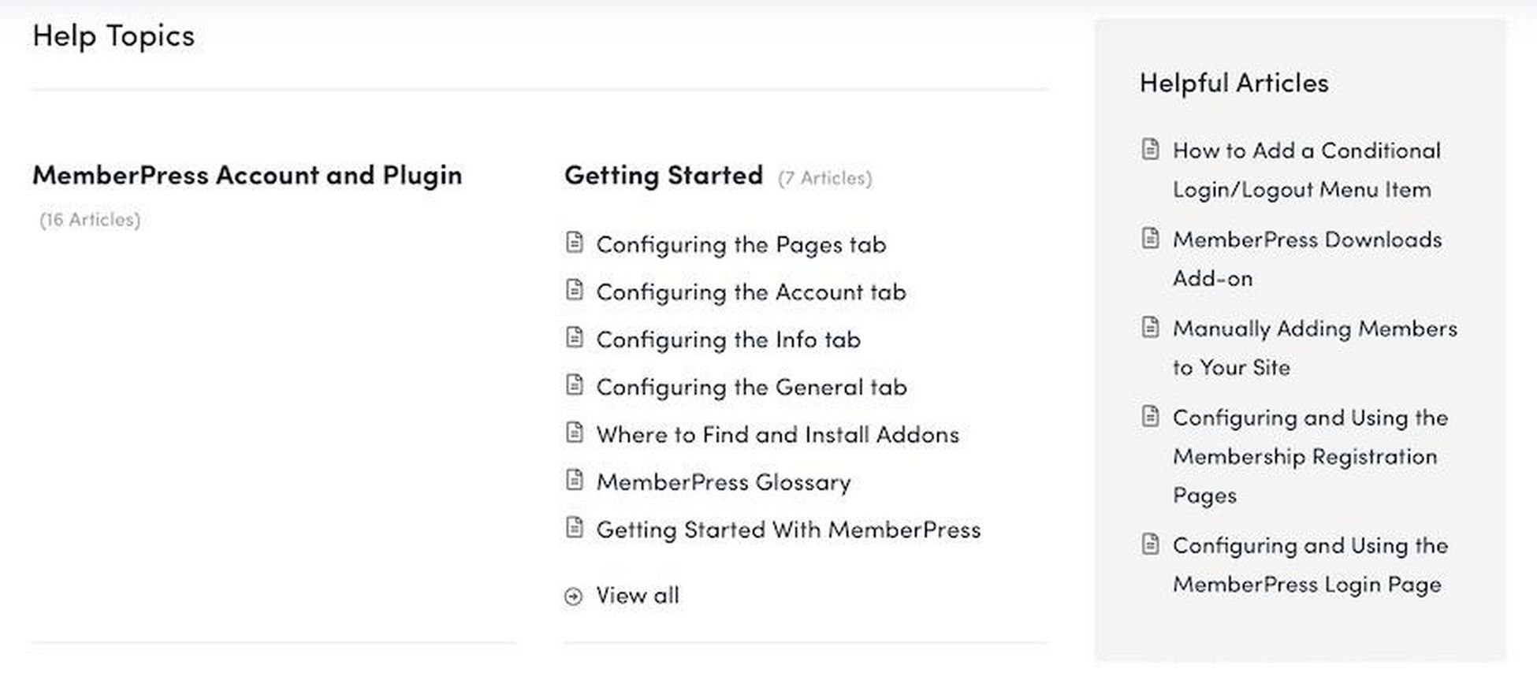The image size is (1537, 676).
Task: Open Configuring the Pages tab article
Action: click(x=741, y=245)
